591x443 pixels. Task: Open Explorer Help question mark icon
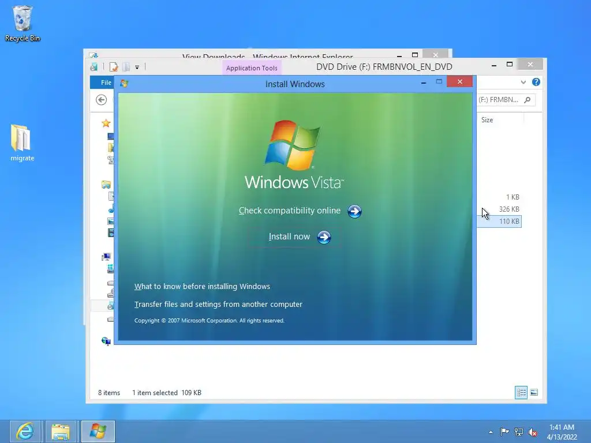point(536,82)
